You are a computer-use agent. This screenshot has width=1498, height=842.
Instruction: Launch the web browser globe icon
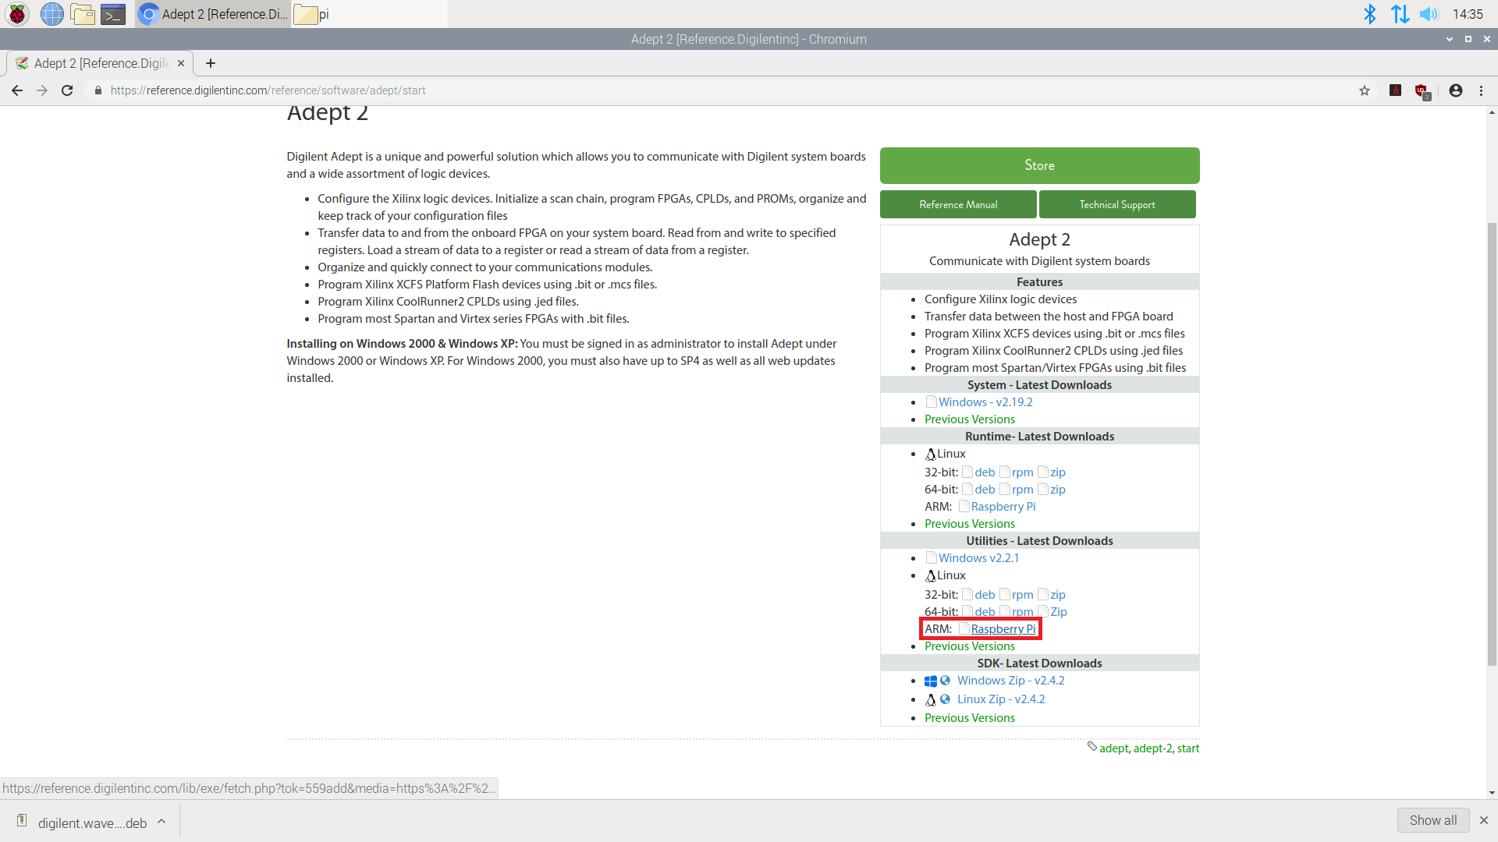pos(51,14)
